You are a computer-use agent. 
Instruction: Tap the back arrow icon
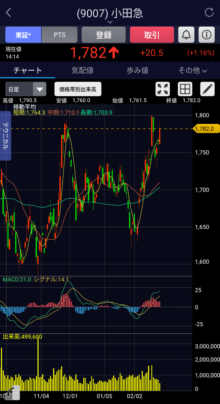click(x=9, y=13)
